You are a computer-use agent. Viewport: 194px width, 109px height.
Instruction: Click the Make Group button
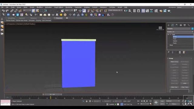174,62
